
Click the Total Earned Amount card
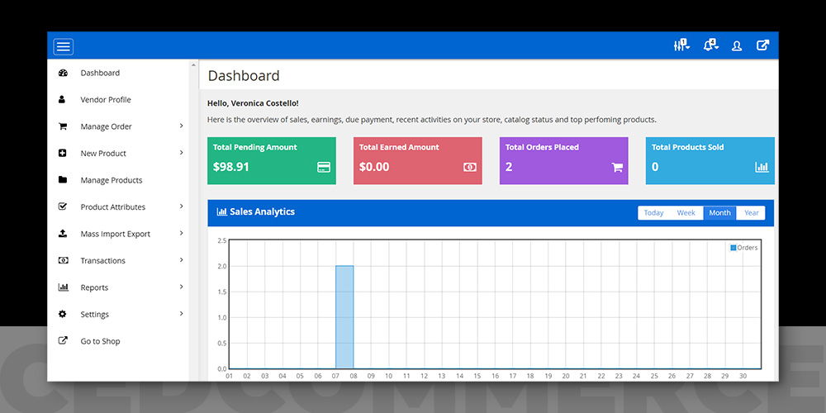pyautogui.click(x=418, y=161)
